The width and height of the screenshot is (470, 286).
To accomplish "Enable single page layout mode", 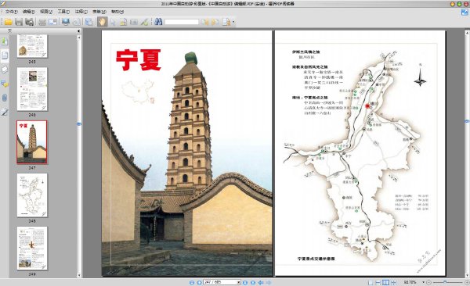I will coord(371,282).
